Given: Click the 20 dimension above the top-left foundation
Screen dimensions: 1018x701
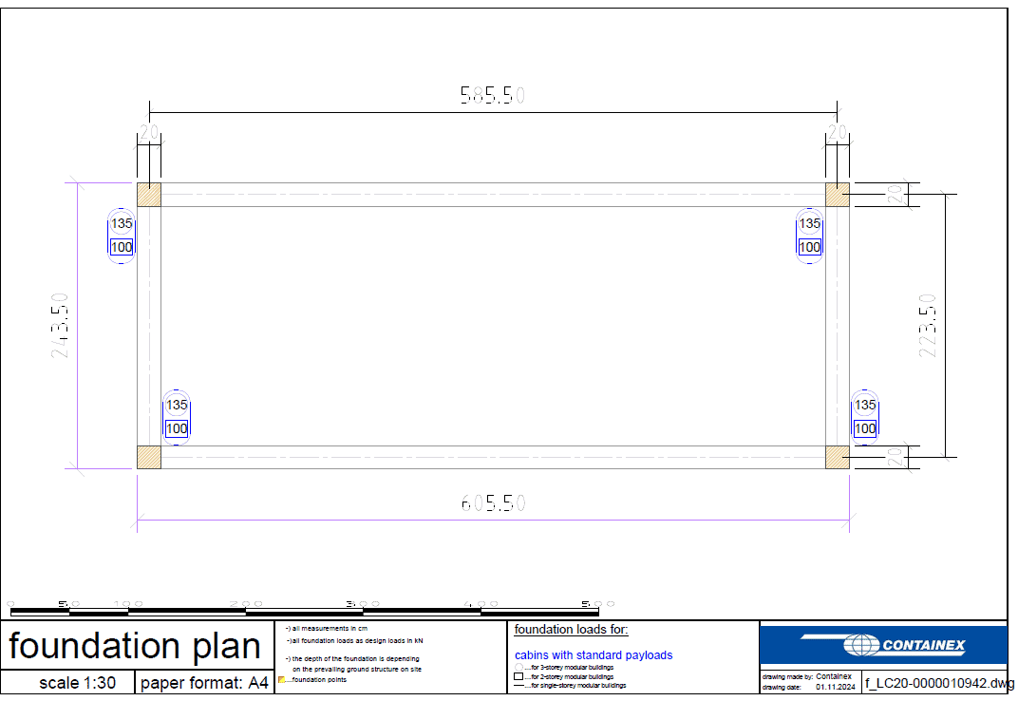Looking at the screenshot, I should point(149,133).
